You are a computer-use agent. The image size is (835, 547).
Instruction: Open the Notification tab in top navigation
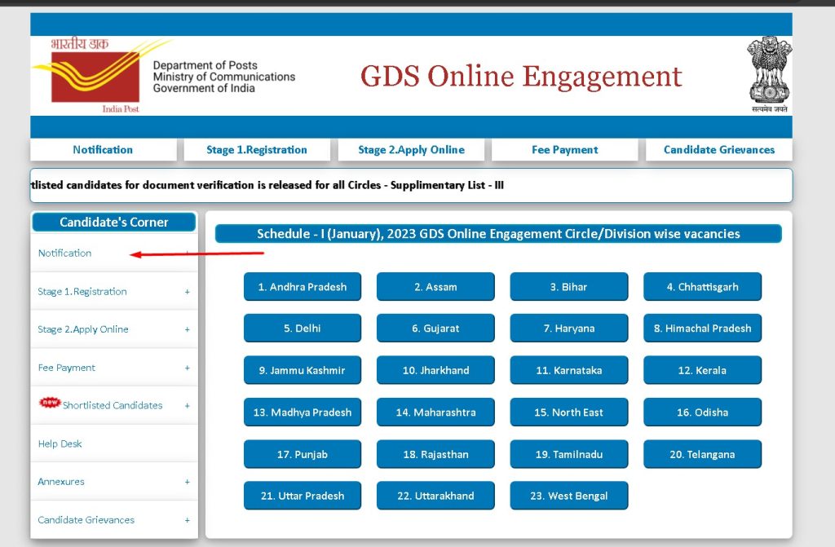103,150
